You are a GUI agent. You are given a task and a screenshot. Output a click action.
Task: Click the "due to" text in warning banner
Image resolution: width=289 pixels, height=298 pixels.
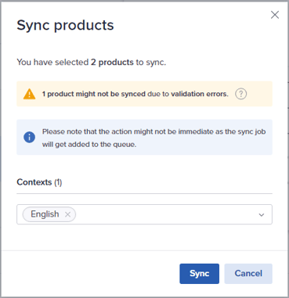tap(158, 94)
